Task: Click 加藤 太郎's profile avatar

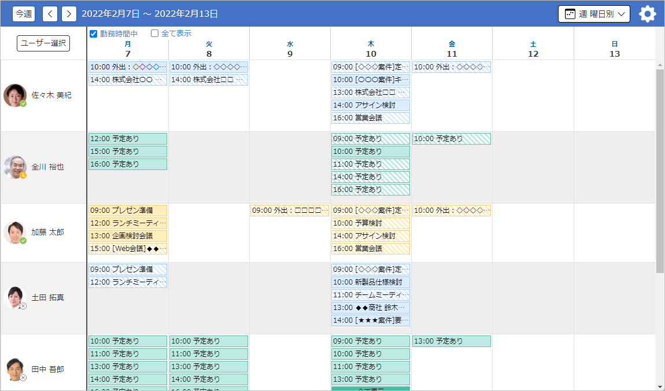Action: [15, 233]
